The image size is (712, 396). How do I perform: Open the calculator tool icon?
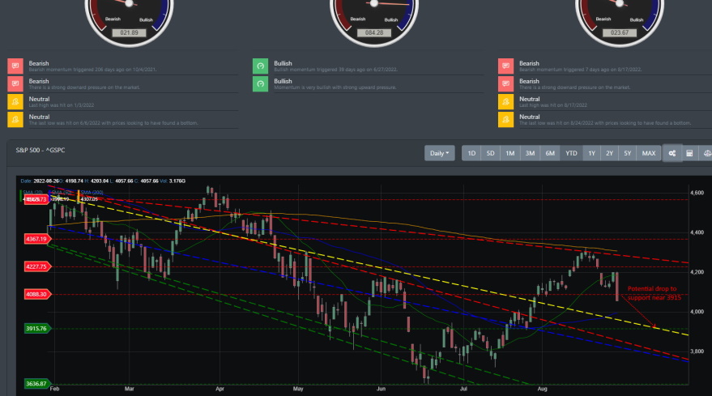click(689, 153)
